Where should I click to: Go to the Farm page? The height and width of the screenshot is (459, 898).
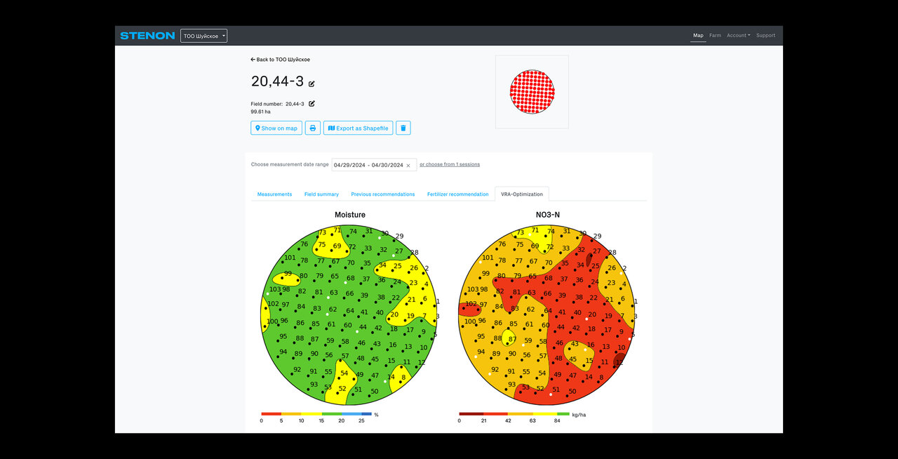pyautogui.click(x=715, y=36)
